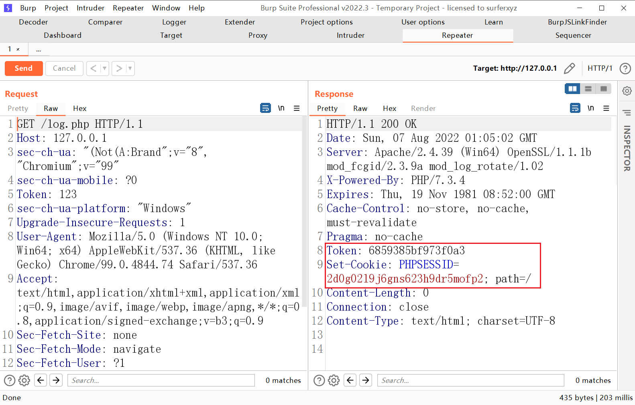This screenshot has height=405, width=635.
Task: Select Repeater tab 1
Action: click(x=10, y=49)
